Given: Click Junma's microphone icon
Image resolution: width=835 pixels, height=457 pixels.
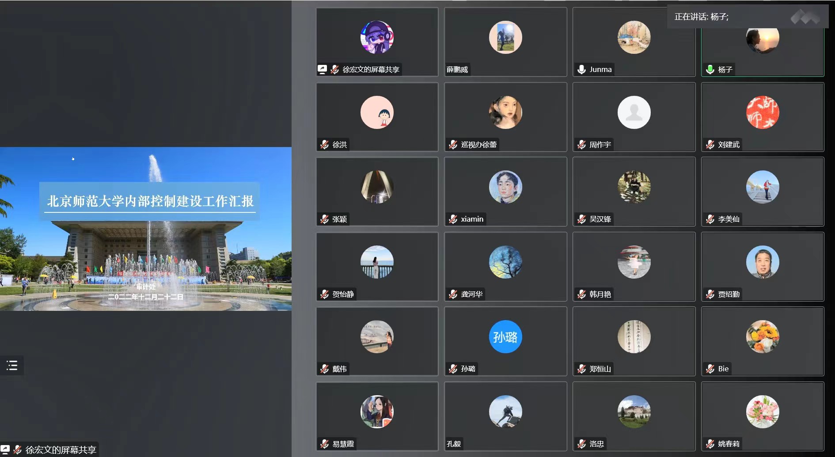Looking at the screenshot, I should tap(582, 69).
